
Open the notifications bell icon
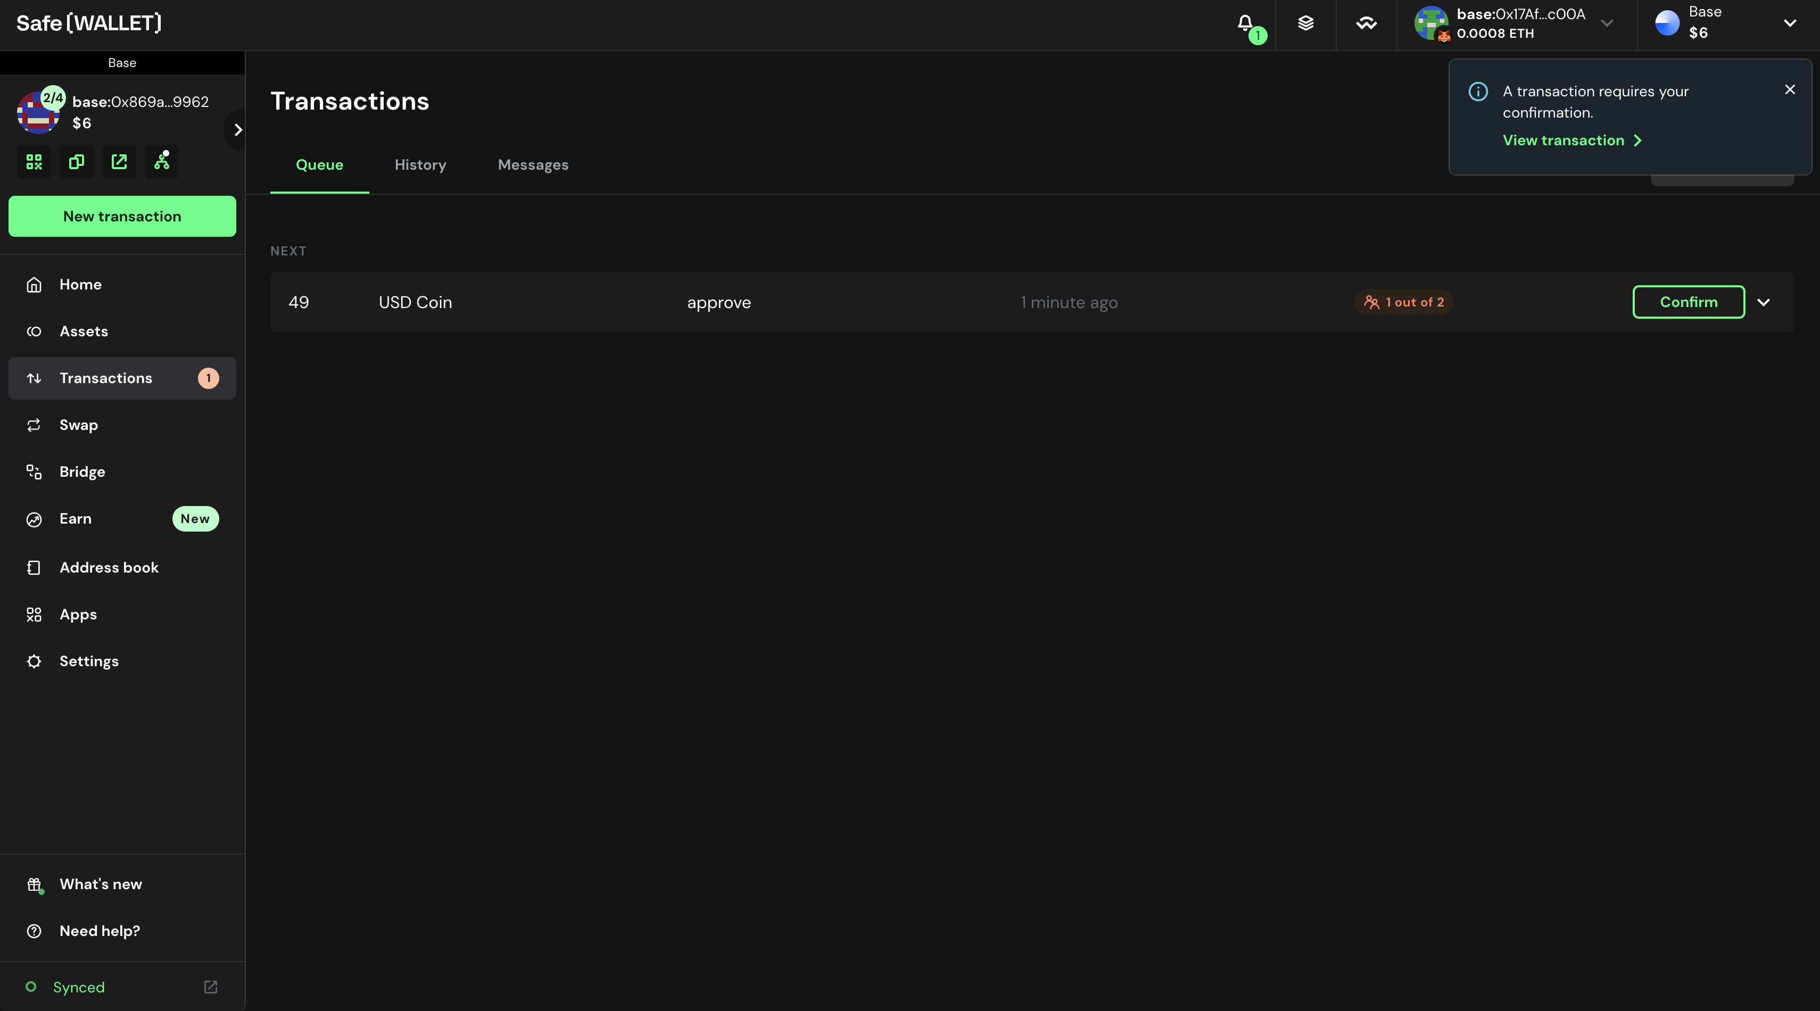pyautogui.click(x=1245, y=24)
